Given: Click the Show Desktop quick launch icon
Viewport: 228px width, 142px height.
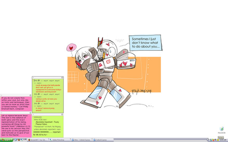Looking at the screenshot, I should (x=16, y=140).
